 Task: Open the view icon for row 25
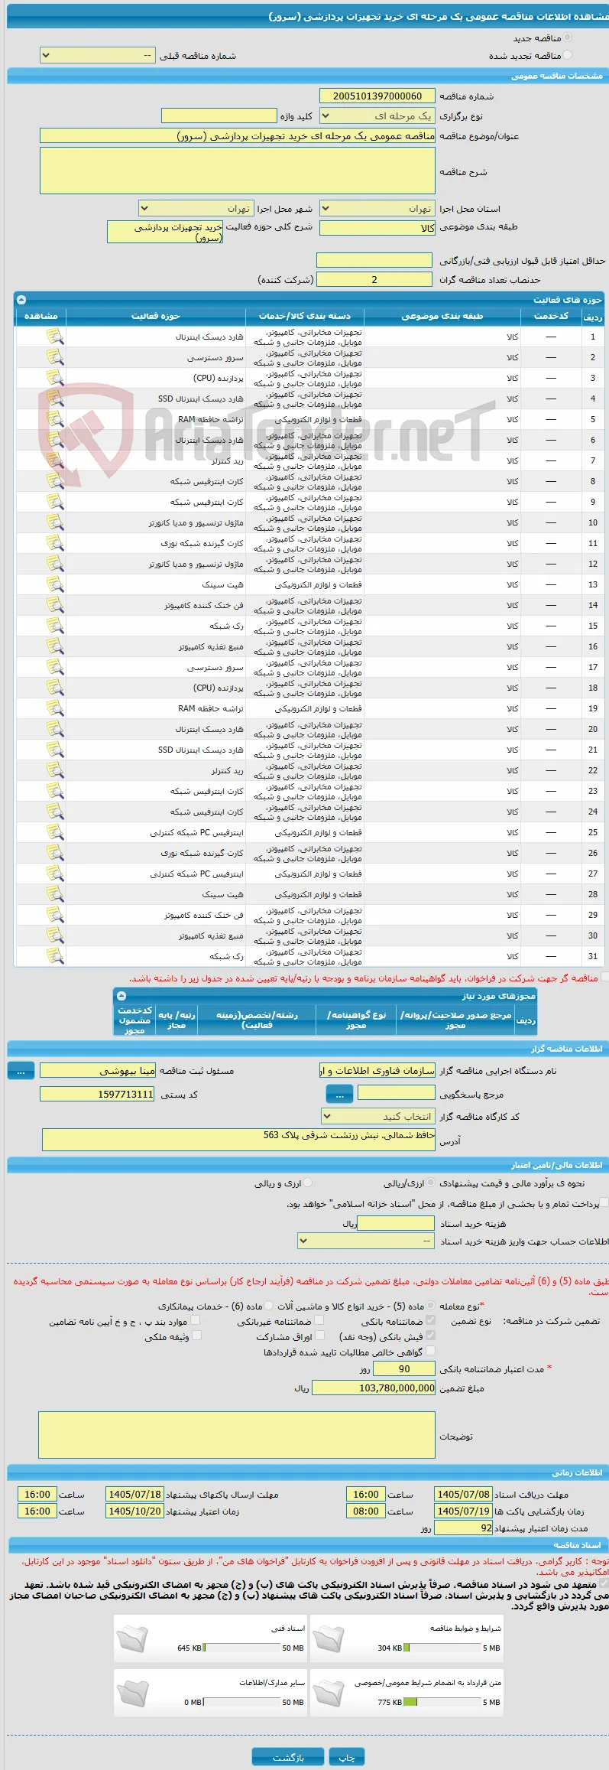click(x=54, y=832)
